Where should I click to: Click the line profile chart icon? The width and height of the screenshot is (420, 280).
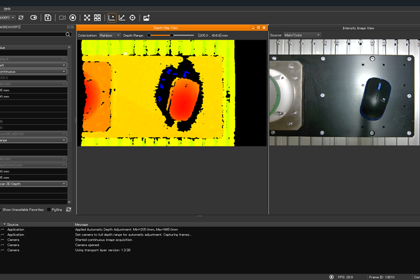[122, 18]
